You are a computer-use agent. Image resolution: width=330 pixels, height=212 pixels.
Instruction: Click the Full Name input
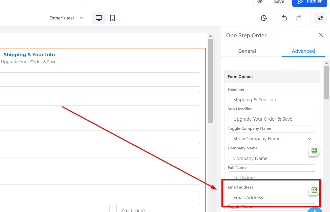tap(272, 178)
